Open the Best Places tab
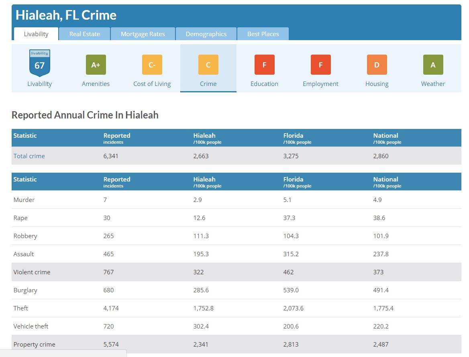Screen dimensions: 469x357 (x=263, y=34)
